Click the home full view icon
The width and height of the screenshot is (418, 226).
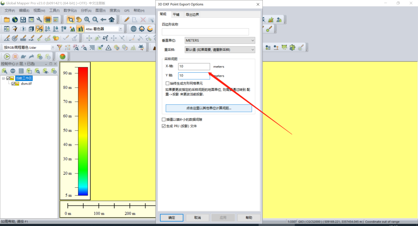click(111, 20)
